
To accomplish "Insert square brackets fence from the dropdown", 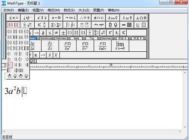I will (15, 31).
